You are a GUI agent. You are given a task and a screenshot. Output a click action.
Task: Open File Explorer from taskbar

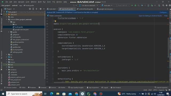58,94
